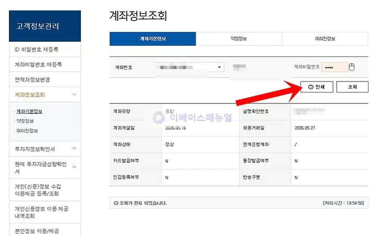The width and height of the screenshot is (381, 236).
Task: Open 연락처정보변경 menu item
Action: tap(45, 79)
